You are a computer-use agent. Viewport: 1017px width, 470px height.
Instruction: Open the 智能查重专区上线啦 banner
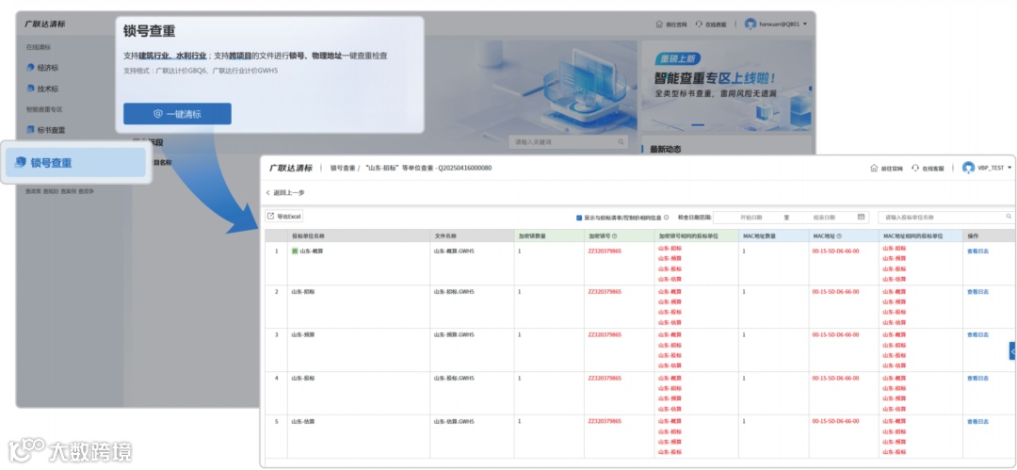coord(726,86)
